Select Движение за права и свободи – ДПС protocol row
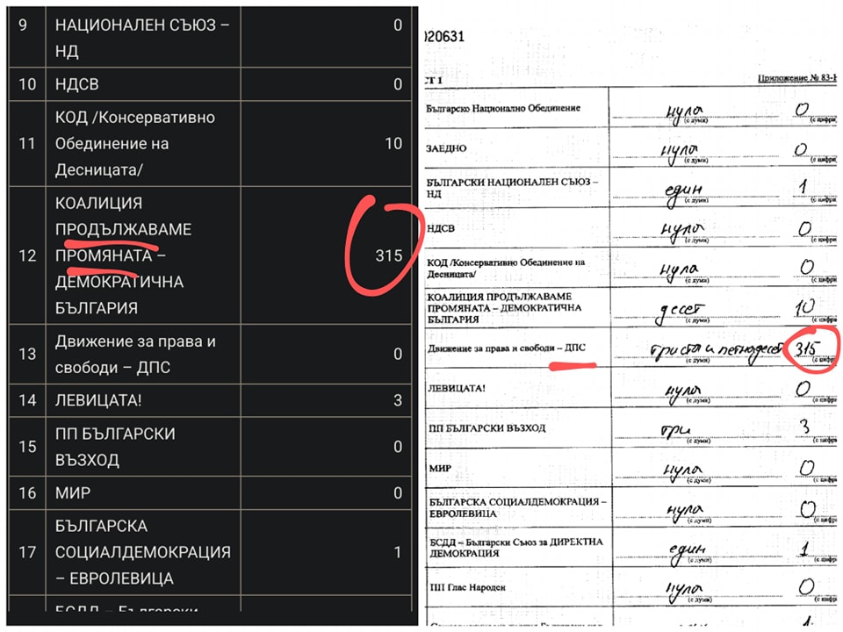Image resolution: width=843 pixels, height=632 pixels. pos(630,348)
